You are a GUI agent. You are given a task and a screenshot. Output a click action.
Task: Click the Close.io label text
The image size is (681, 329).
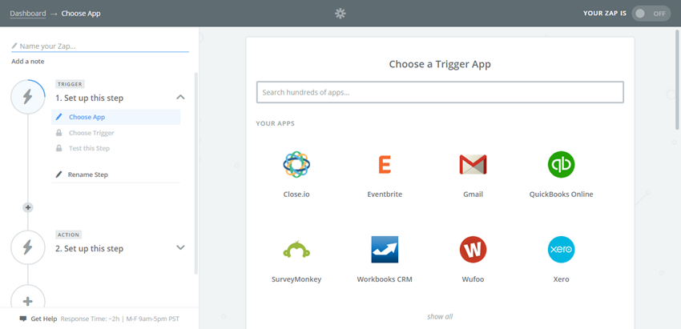(296, 195)
